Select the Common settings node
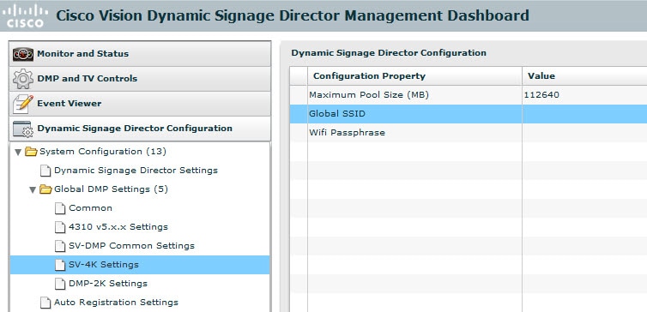647x312 pixels. tap(90, 208)
